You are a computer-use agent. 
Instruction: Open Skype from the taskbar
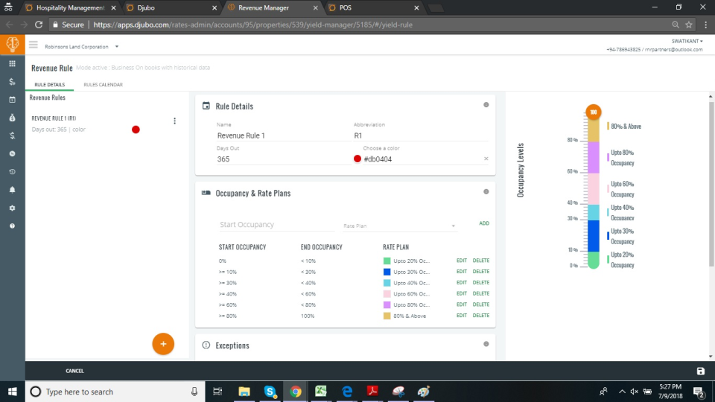[x=270, y=392]
